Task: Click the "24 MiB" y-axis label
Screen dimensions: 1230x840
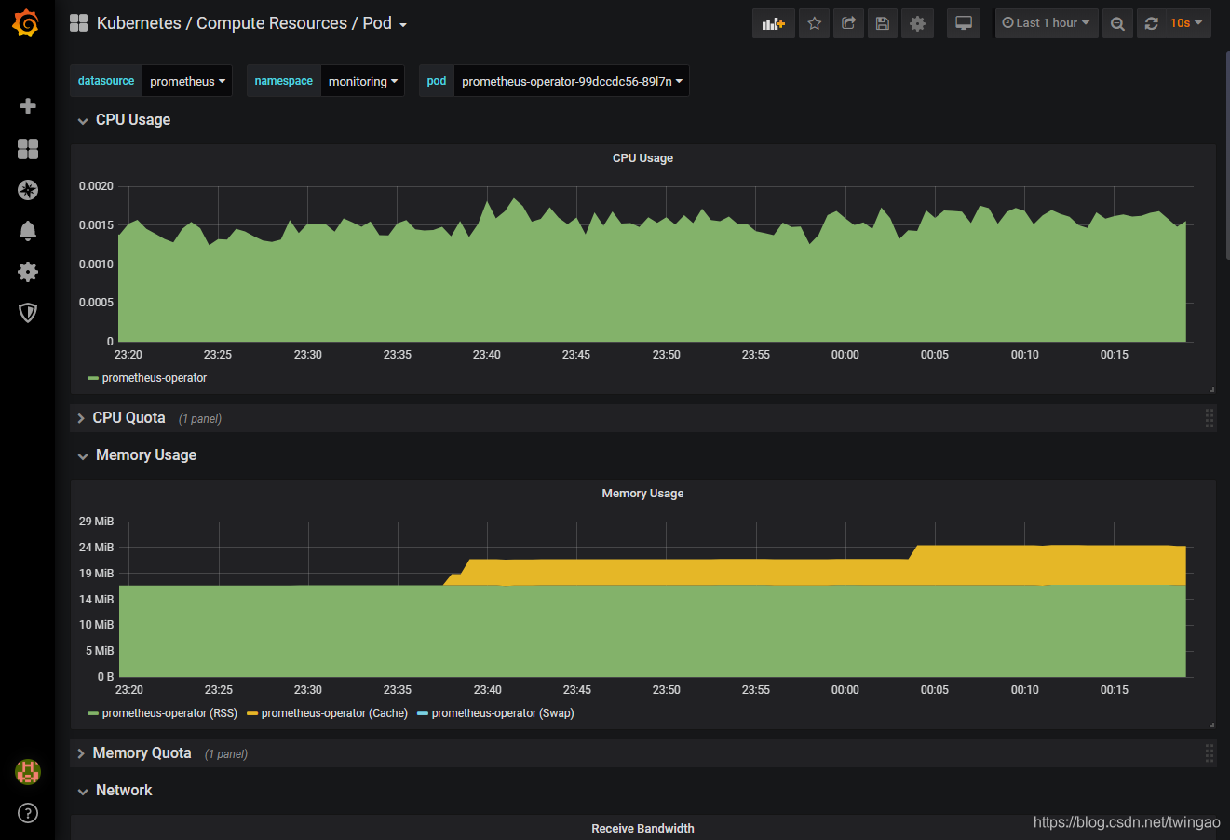Action: point(96,548)
